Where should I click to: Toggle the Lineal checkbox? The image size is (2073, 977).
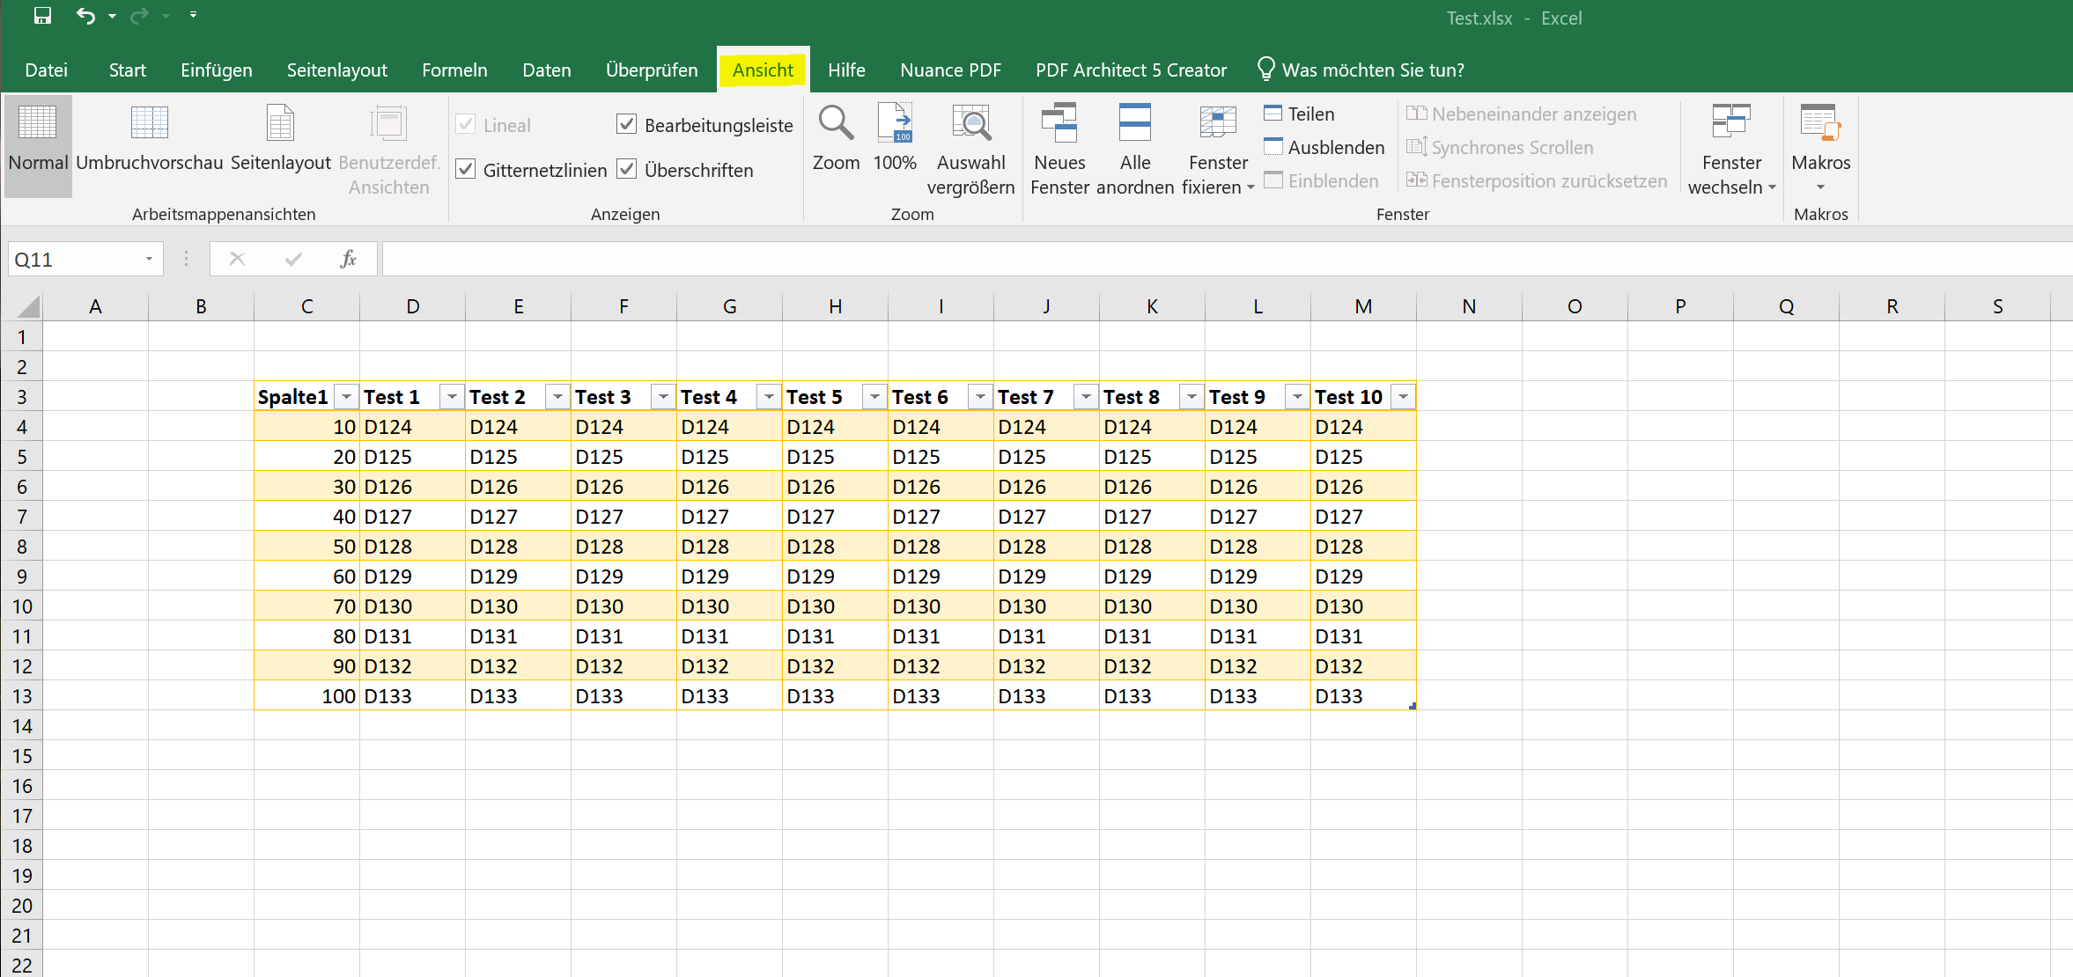pyautogui.click(x=466, y=124)
